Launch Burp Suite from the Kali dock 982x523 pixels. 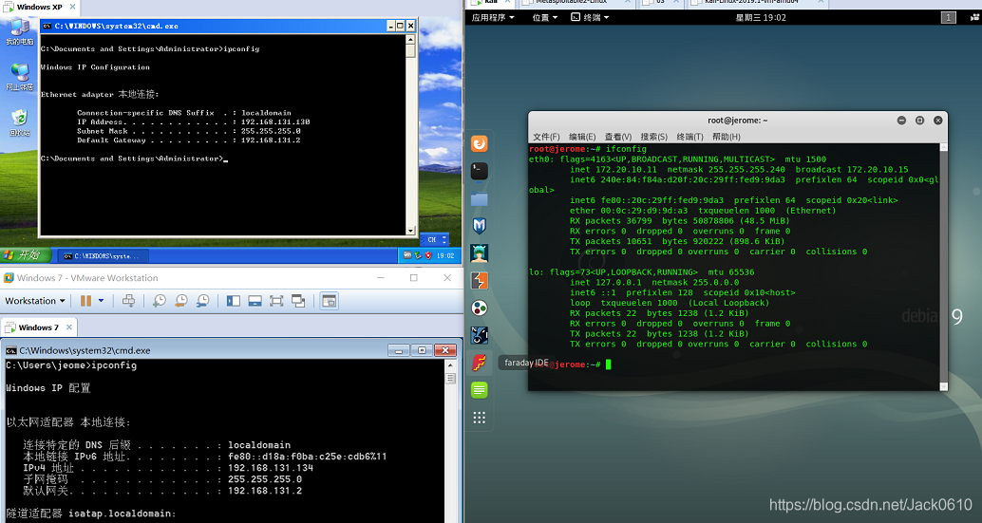(479, 280)
